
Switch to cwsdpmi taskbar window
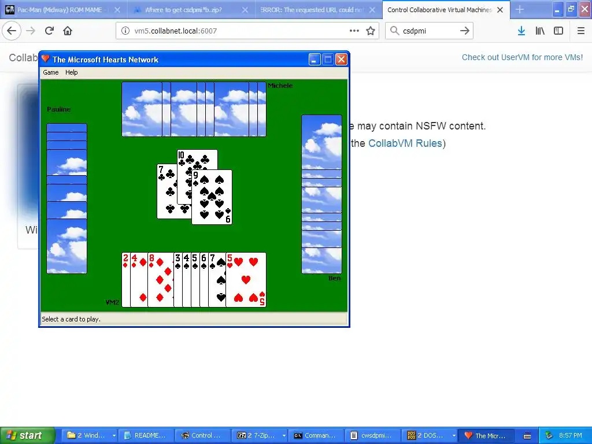pos(373,435)
